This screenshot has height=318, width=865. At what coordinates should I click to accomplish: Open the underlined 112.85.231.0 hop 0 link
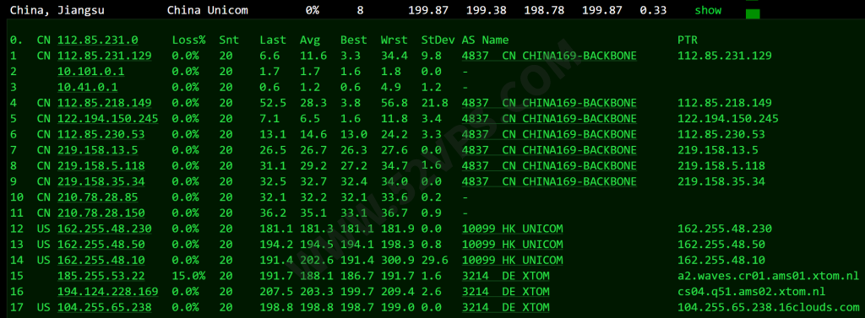98,40
